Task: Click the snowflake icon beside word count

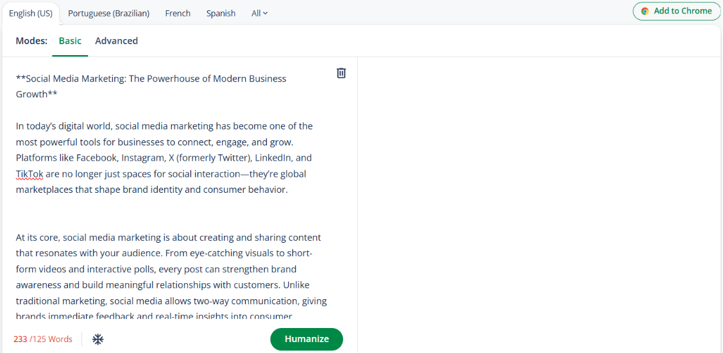Action: coord(98,339)
